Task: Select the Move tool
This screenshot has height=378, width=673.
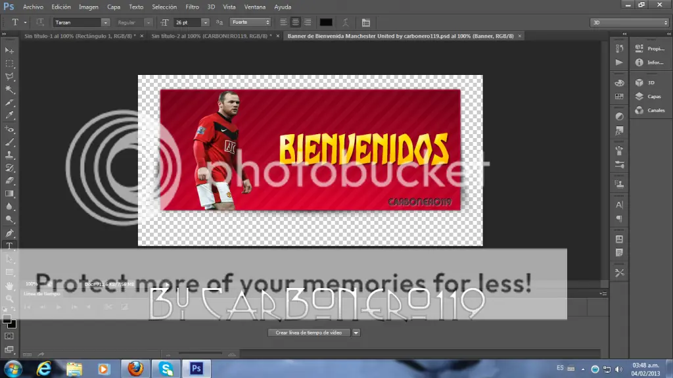Action: tap(9, 50)
